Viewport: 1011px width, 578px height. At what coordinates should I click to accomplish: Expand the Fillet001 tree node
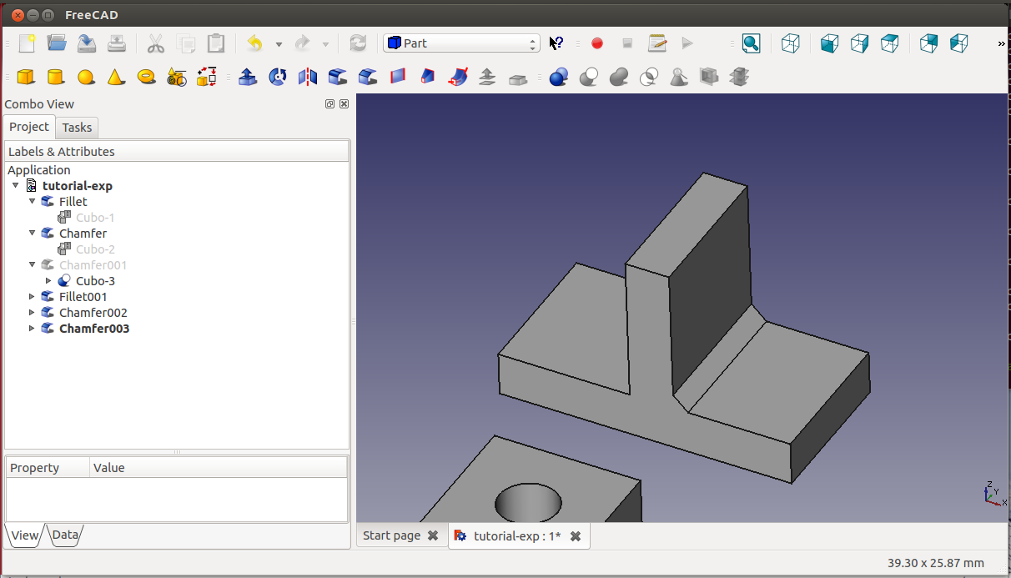[x=33, y=297]
